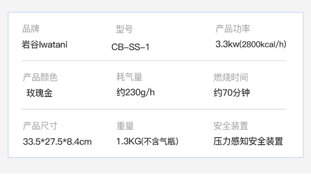Select the 33.5*27.5*8.4cm dimensions text
The width and height of the screenshot is (311, 181).
(57, 142)
